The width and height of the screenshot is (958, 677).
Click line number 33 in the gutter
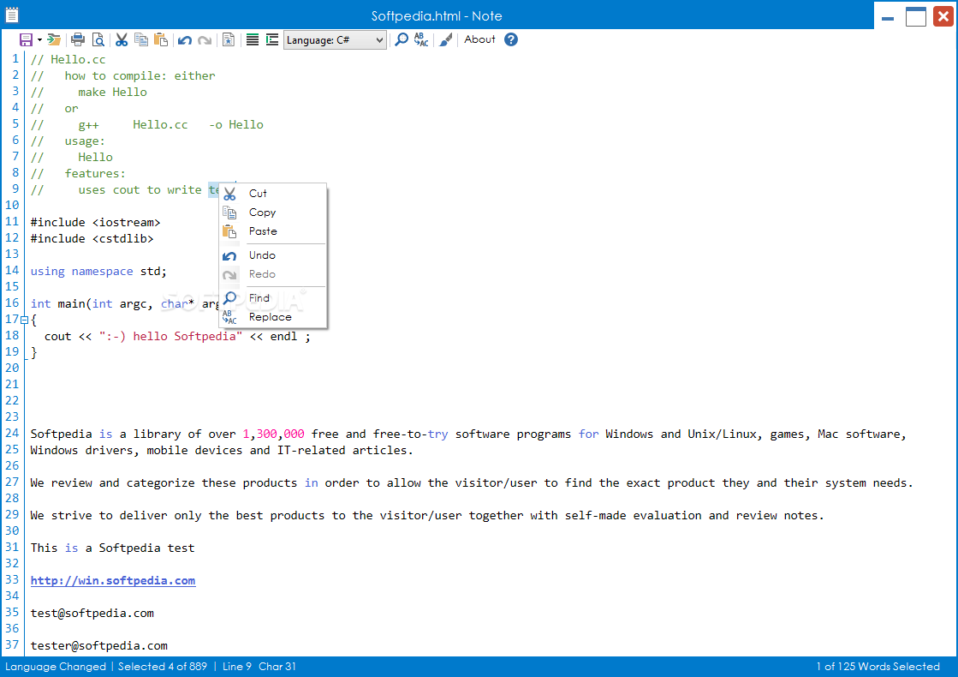click(12, 579)
